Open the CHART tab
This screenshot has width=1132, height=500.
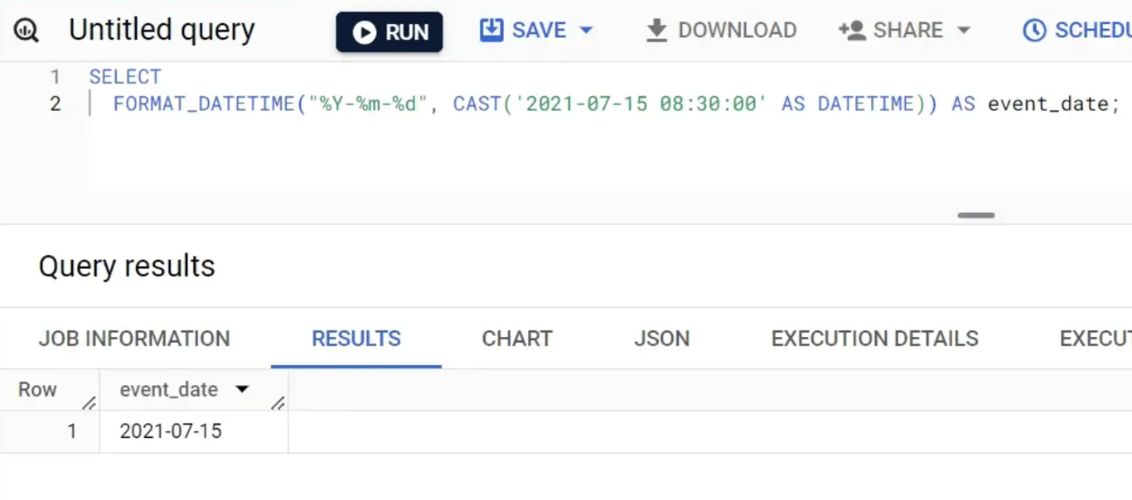517,339
